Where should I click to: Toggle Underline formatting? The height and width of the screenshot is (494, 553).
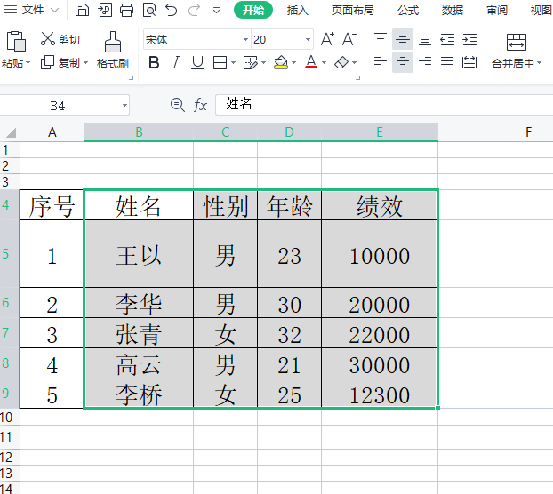(x=197, y=63)
